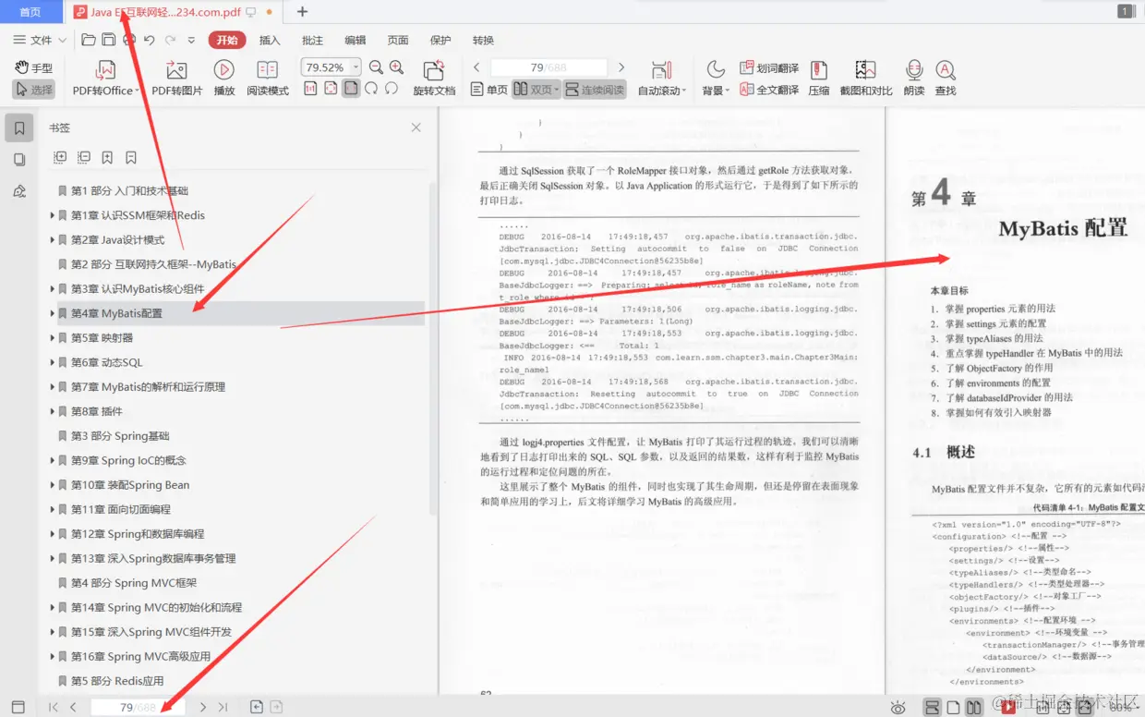Add a new tab with plus

(302, 12)
